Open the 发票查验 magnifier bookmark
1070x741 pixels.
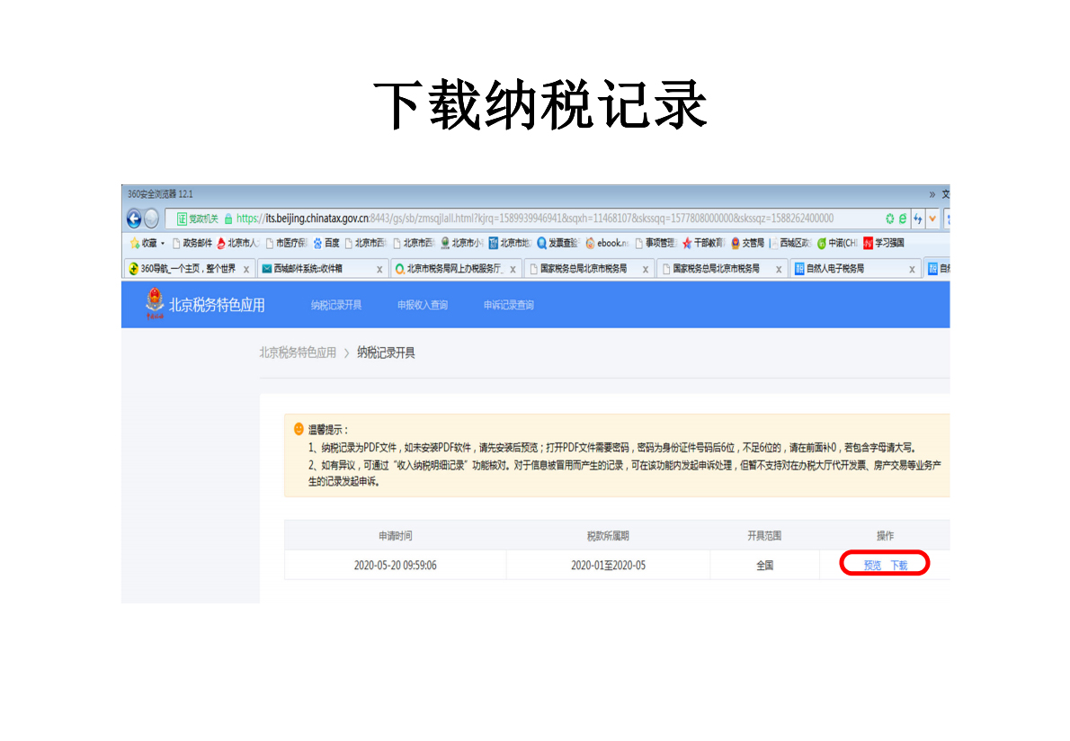558,243
